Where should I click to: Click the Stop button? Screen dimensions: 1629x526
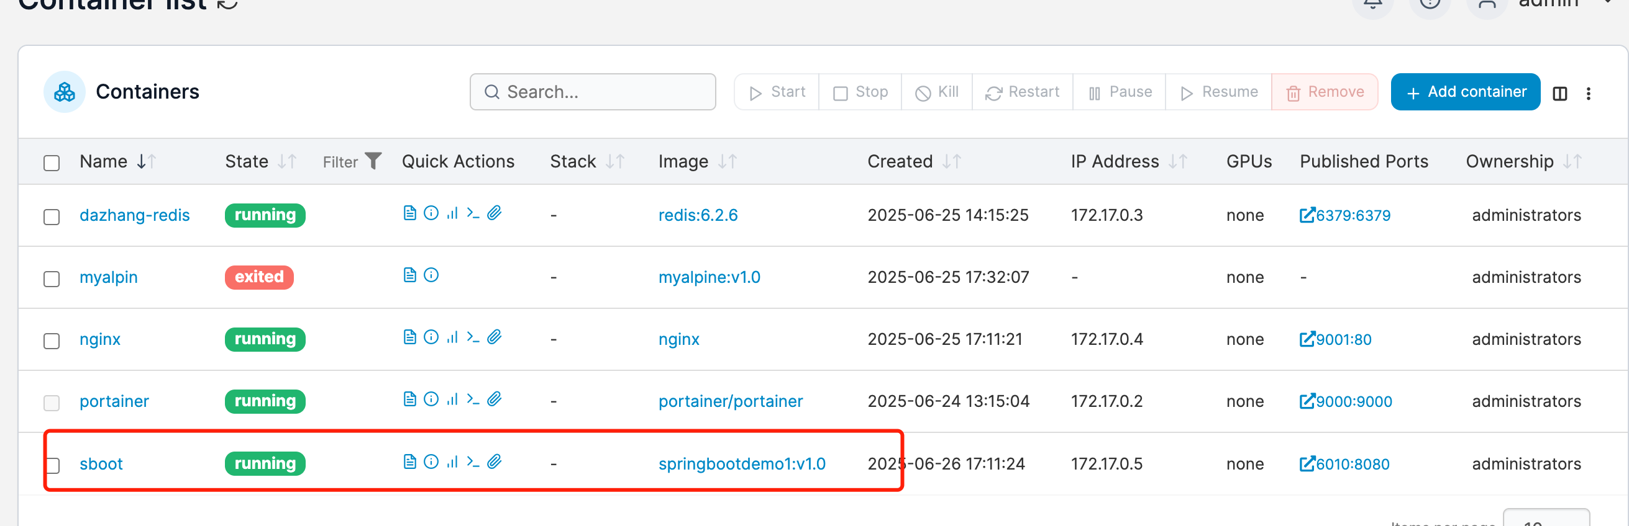coord(860,92)
